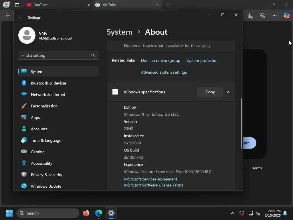Open Bluetooth & devices settings

point(58,83)
